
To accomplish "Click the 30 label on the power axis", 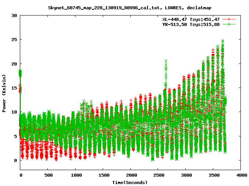I will point(14,15).
